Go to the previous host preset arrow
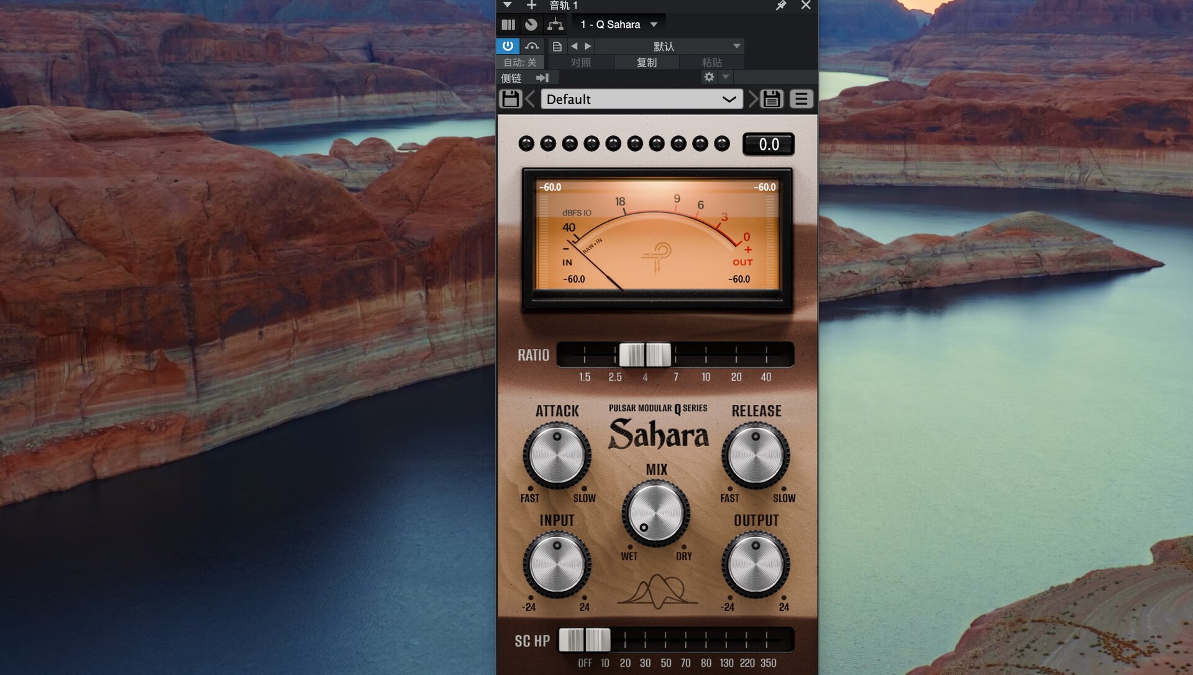The width and height of the screenshot is (1193, 675). click(574, 46)
